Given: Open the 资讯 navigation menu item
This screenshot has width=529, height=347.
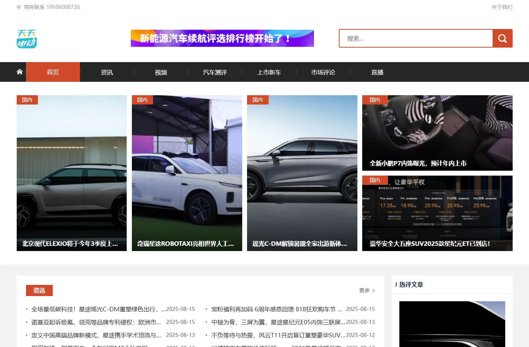Looking at the screenshot, I should (x=107, y=72).
